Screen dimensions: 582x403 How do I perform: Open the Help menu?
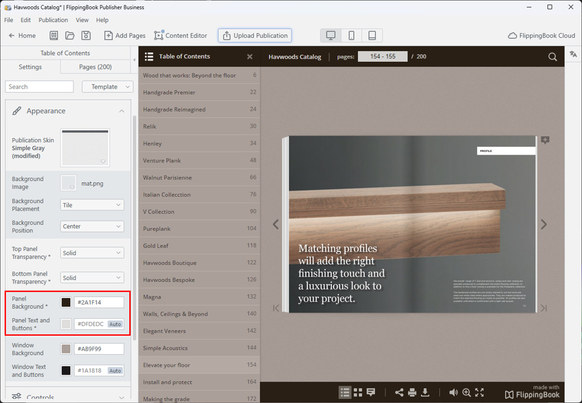pos(102,20)
